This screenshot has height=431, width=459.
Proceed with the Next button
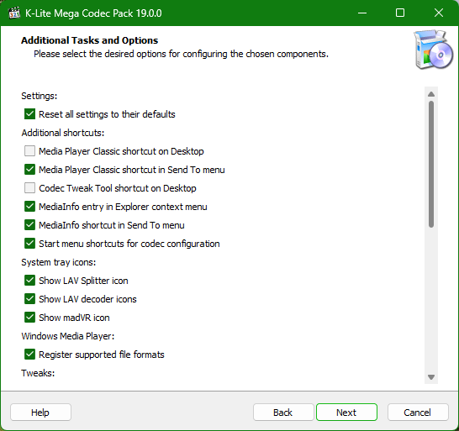click(346, 413)
